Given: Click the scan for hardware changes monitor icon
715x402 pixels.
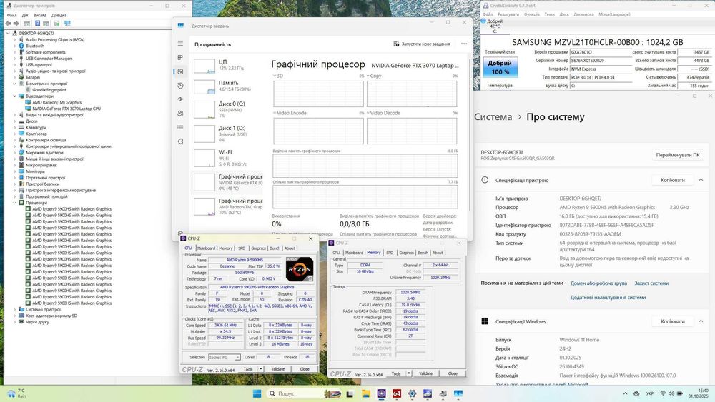Looking at the screenshot, I should (x=67, y=24).
